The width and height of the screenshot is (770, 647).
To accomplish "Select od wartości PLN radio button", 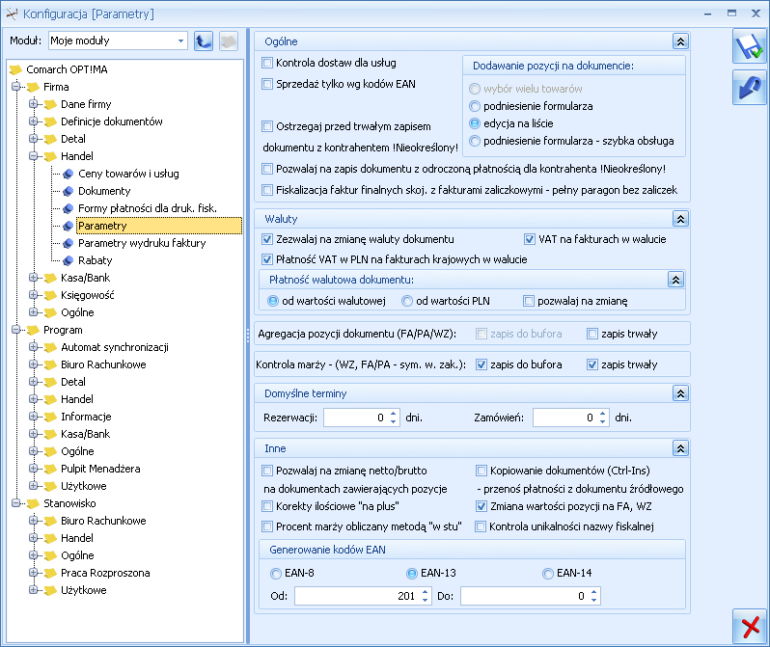I will 407,301.
